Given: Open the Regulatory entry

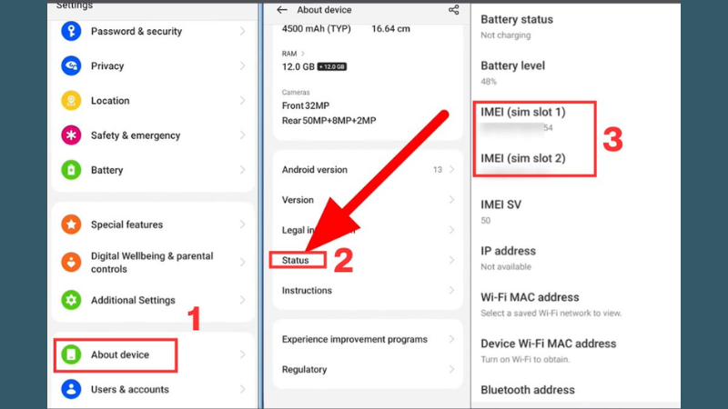Looking at the screenshot, I should tap(368, 370).
